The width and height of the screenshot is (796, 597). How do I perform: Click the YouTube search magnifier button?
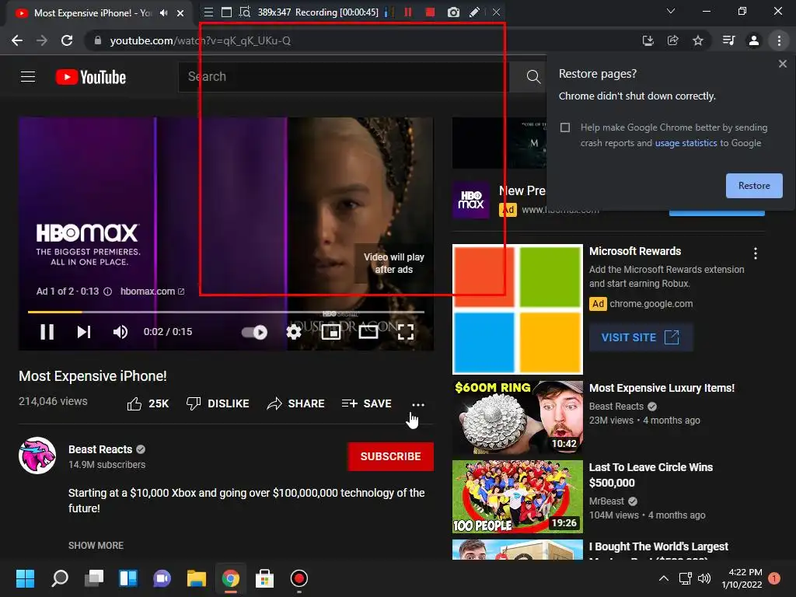coord(533,77)
